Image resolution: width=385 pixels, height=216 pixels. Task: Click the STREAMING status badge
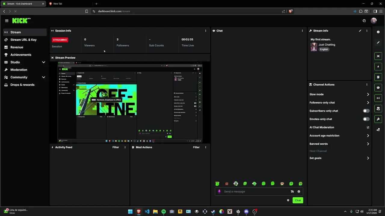[60, 40]
